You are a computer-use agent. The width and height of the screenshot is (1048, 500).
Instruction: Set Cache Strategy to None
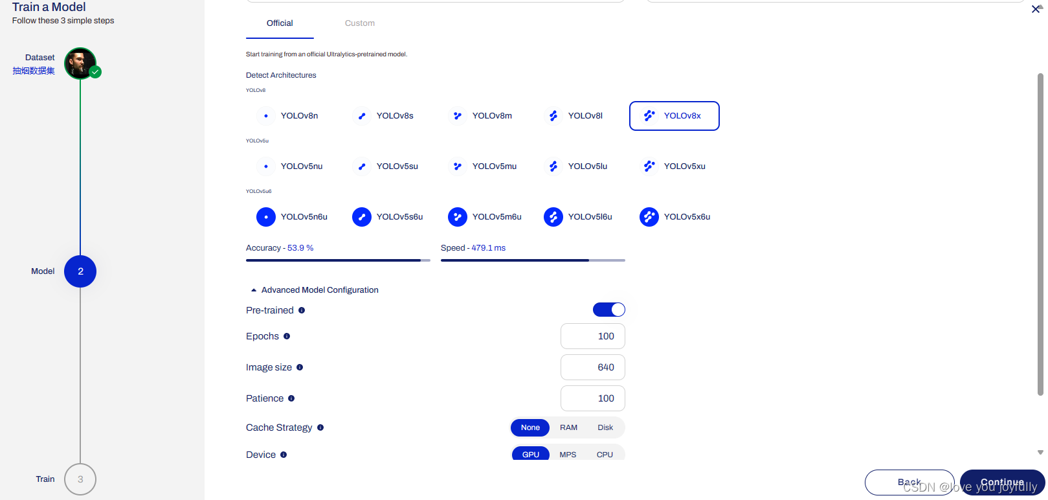tap(530, 427)
